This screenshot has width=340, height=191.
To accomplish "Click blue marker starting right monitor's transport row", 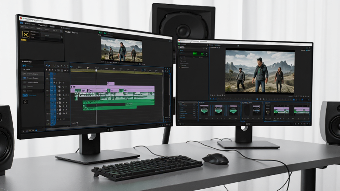I will coord(210,98).
